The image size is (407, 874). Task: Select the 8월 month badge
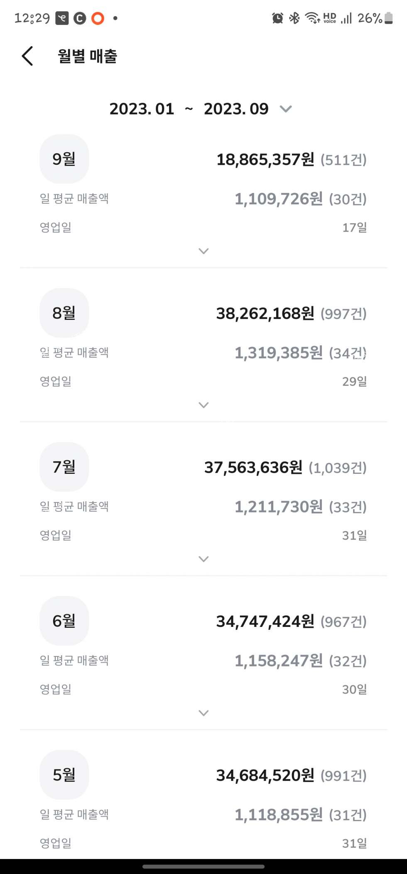point(64,313)
